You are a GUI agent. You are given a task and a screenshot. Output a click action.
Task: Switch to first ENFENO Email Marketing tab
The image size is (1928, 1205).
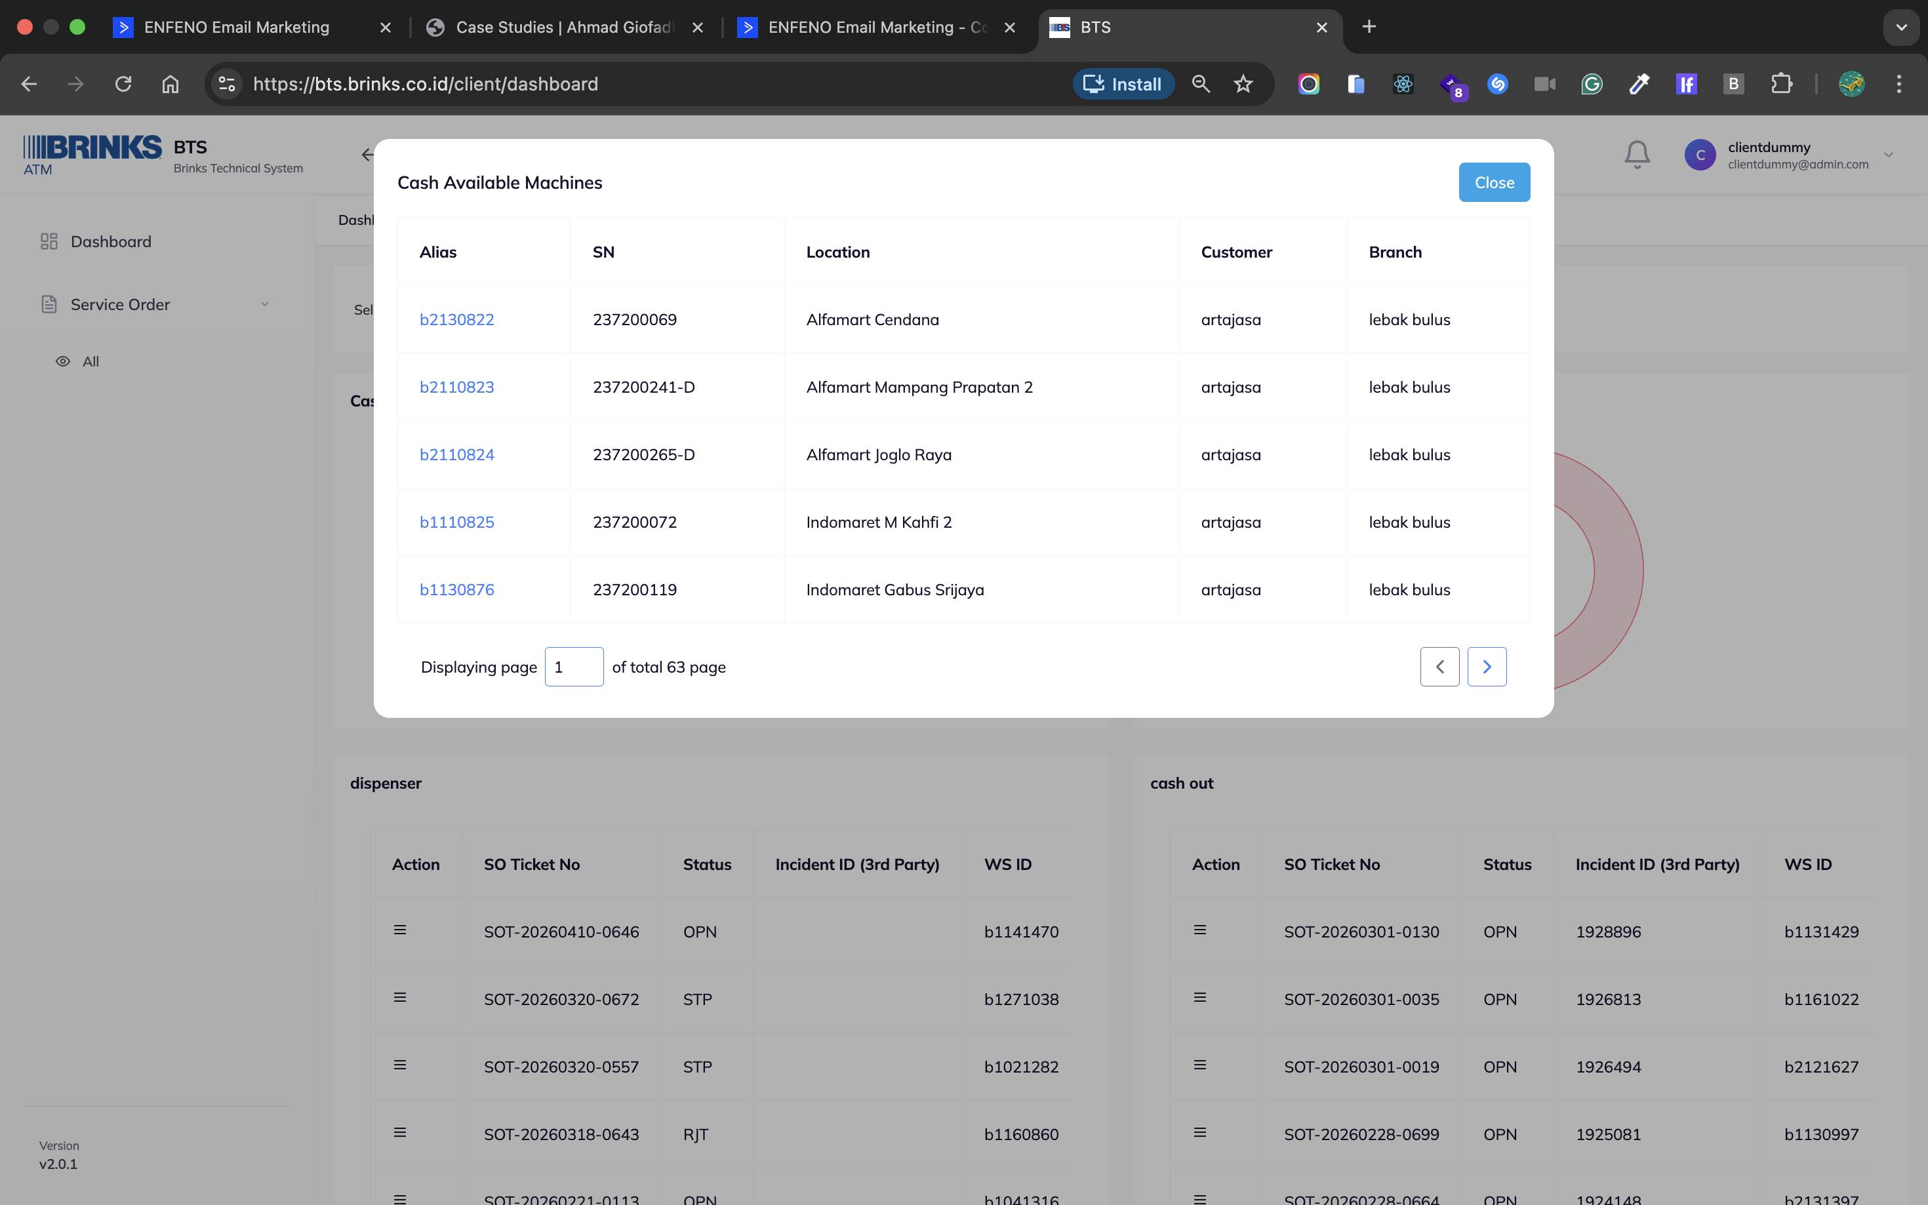click(x=237, y=27)
